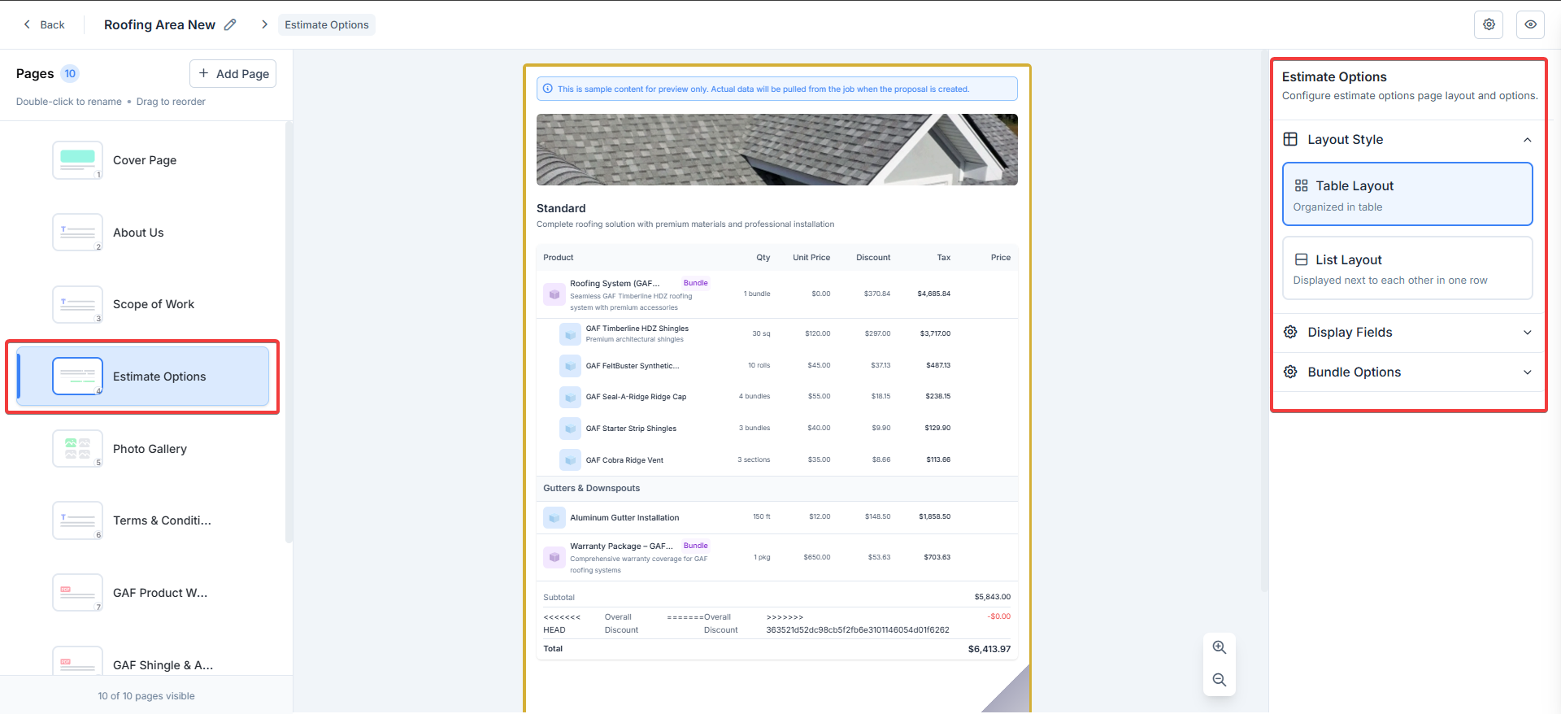Collapse the Layout Style section chevron

[x=1527, y=140]
